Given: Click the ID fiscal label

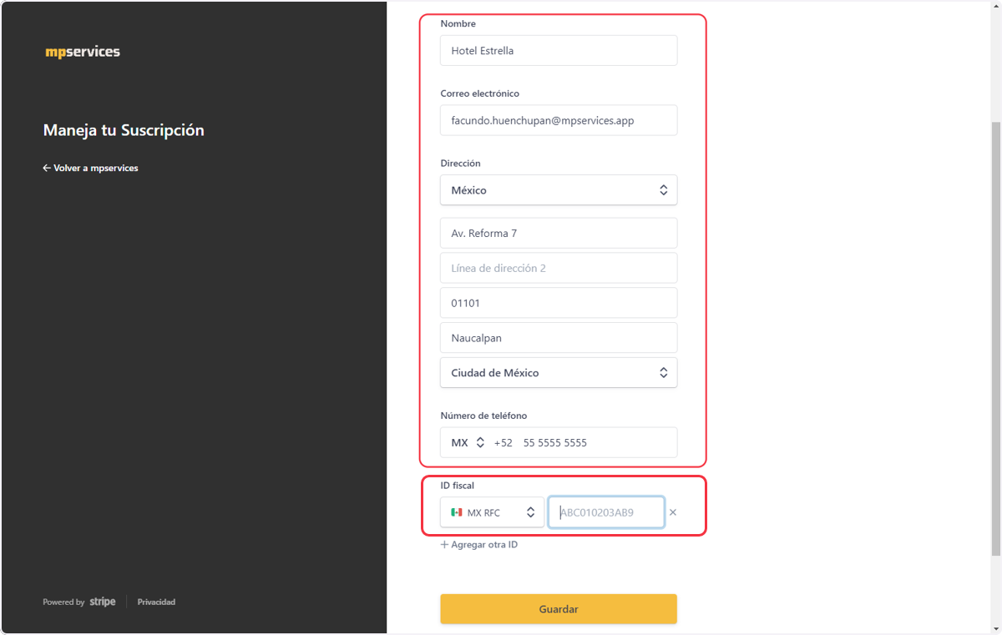Looking at the screenshot, I should pyautogui.click(x=458, y=485).
